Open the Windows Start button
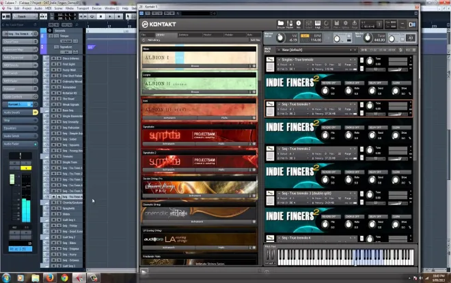Image resolution: width=451 pixels, height=283 pixels. click(x=6, y=278)
